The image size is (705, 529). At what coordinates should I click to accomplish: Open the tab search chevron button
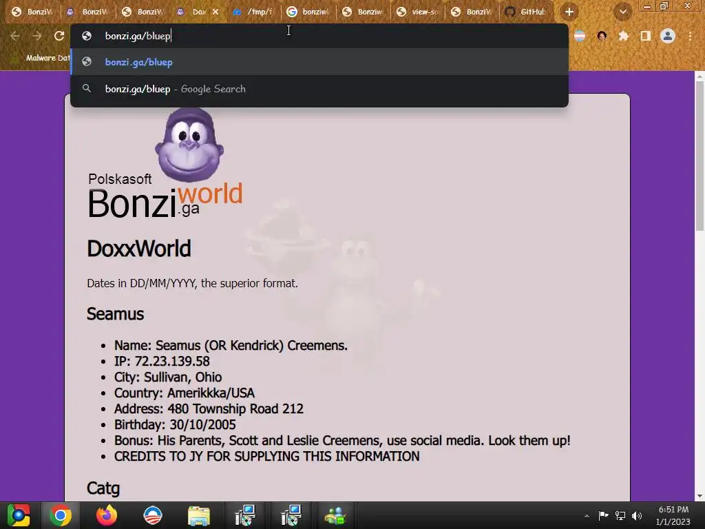click(x=622, y=12)
